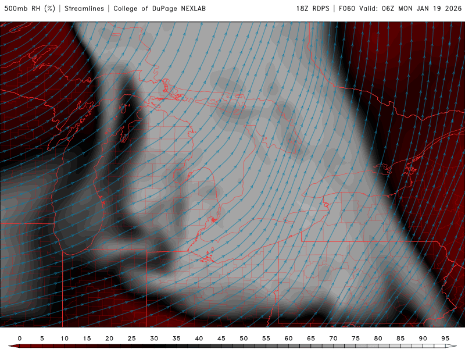The image size is (465, 349).
Task: Click the "30" colorbar scale label
Action: tap(154, 339)
